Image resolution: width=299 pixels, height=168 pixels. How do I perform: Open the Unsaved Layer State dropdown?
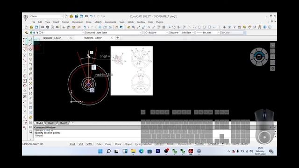point(114,33)
